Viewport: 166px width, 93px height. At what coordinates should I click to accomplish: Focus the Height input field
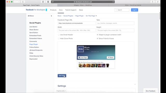(x=115, y=30)
